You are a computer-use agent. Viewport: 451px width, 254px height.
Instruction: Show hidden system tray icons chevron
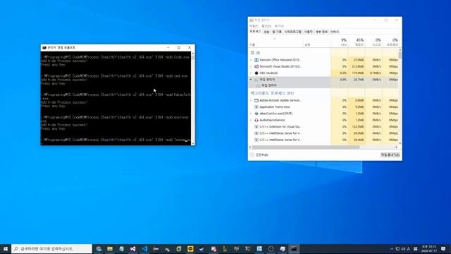pos(392,249)
